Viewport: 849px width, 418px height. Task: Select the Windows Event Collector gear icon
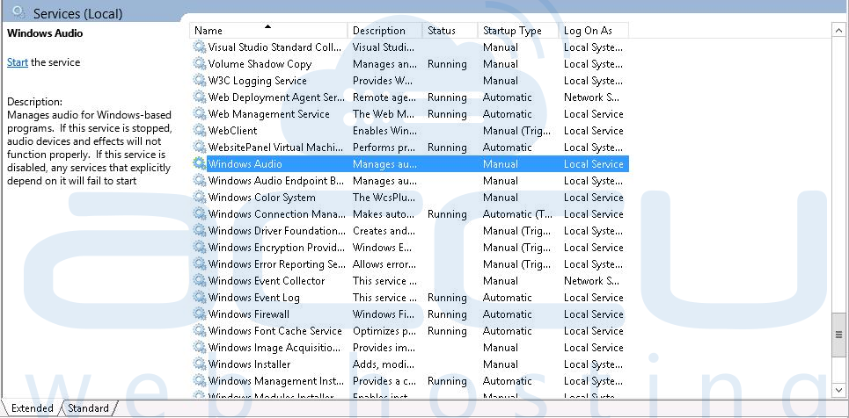[199, 281]
